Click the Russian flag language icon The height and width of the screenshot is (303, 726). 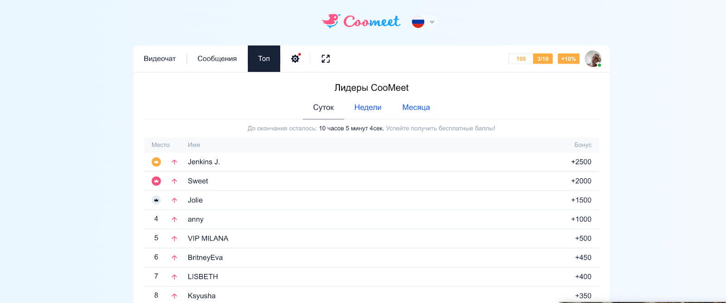[418, 22]
